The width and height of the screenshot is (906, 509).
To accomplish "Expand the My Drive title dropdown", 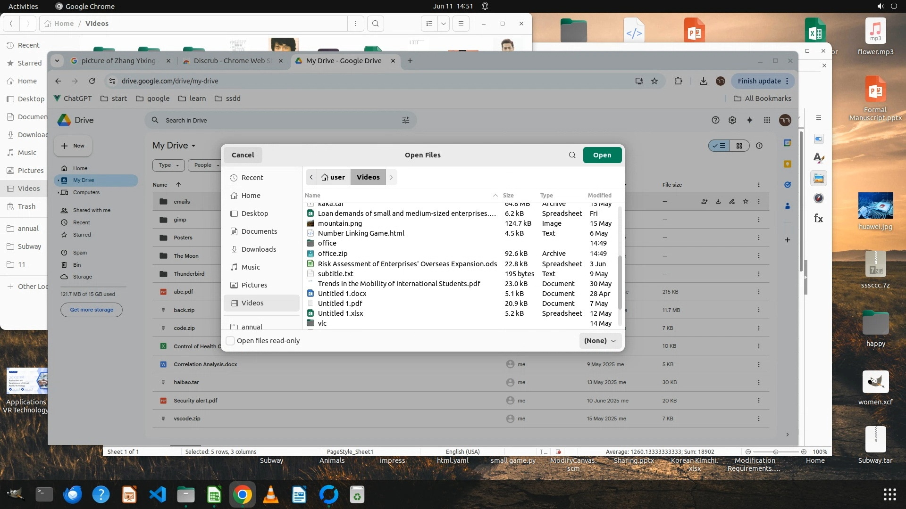I will [193, 146].
